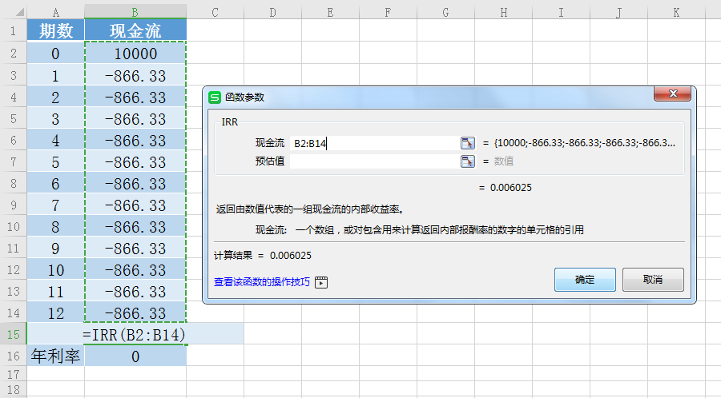This screenshot has height=398, width=721.
Task: Click empty cell C1 in the worksheet
Action: (x=215, y=30)
